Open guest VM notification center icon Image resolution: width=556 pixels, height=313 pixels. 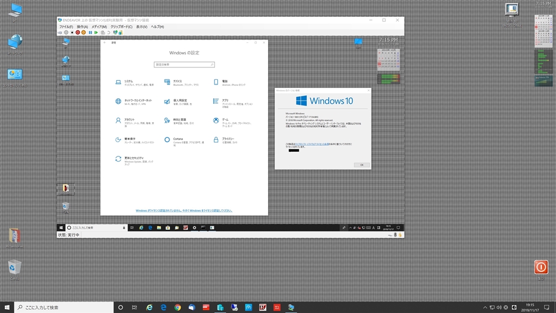coord(398,228)
